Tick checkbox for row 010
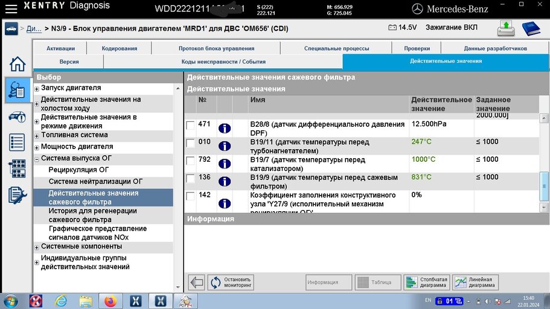This screenshot has height=309, width=550. click(190, 143)
